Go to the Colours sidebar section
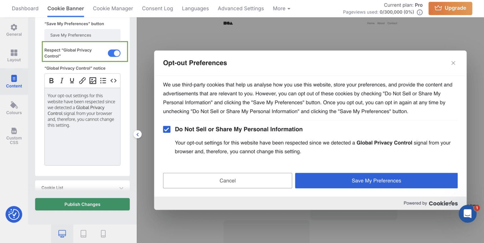 click(x=14, y=108)
